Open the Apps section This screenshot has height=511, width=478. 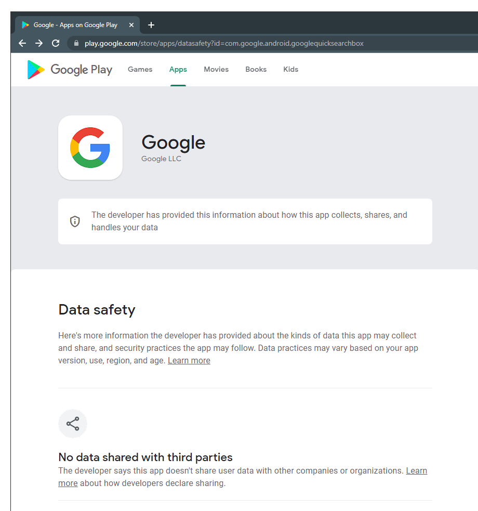click(x=178, y=69)
